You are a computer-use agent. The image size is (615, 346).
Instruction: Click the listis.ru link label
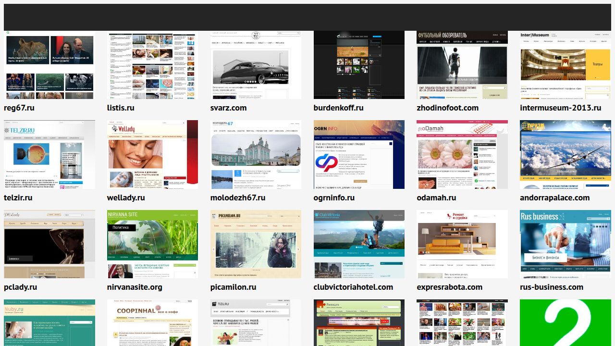(121, 108)
